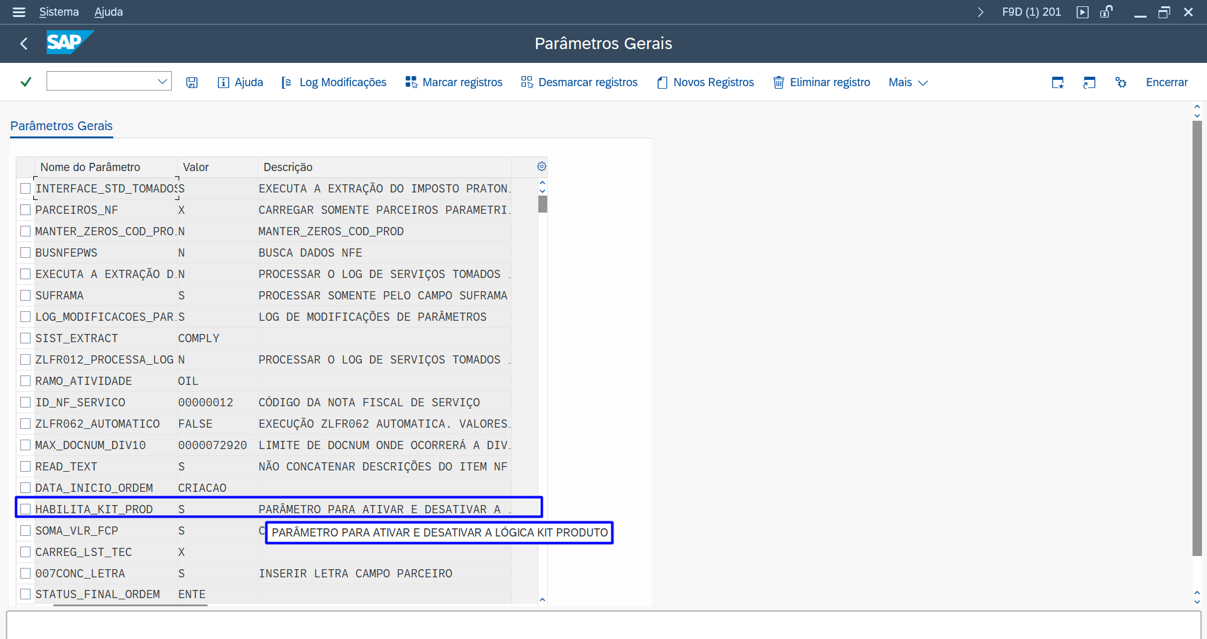This screenshot has height=639, width=1207.
Task: Check the 007CONC_LETRA row checkbox
Action: coord(25,574)
